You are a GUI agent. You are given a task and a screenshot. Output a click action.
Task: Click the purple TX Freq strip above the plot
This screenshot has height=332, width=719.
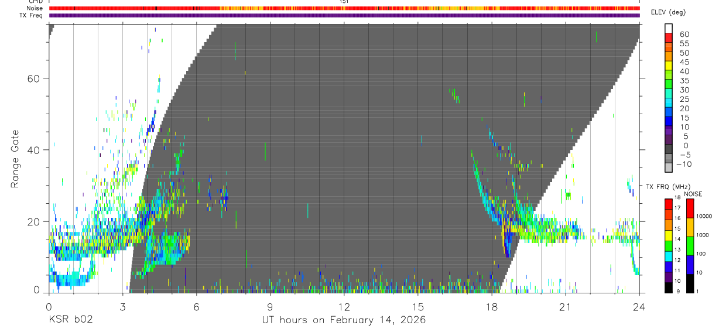coord(344,15)
